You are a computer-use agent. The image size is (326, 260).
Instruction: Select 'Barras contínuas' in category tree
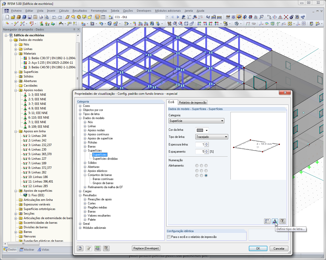pyautogui.click(x=103, y=179)
